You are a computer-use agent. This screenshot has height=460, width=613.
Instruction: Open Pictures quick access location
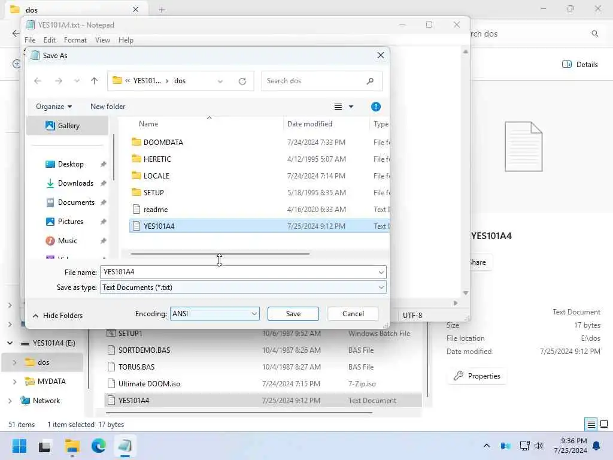tap(71, 222)
